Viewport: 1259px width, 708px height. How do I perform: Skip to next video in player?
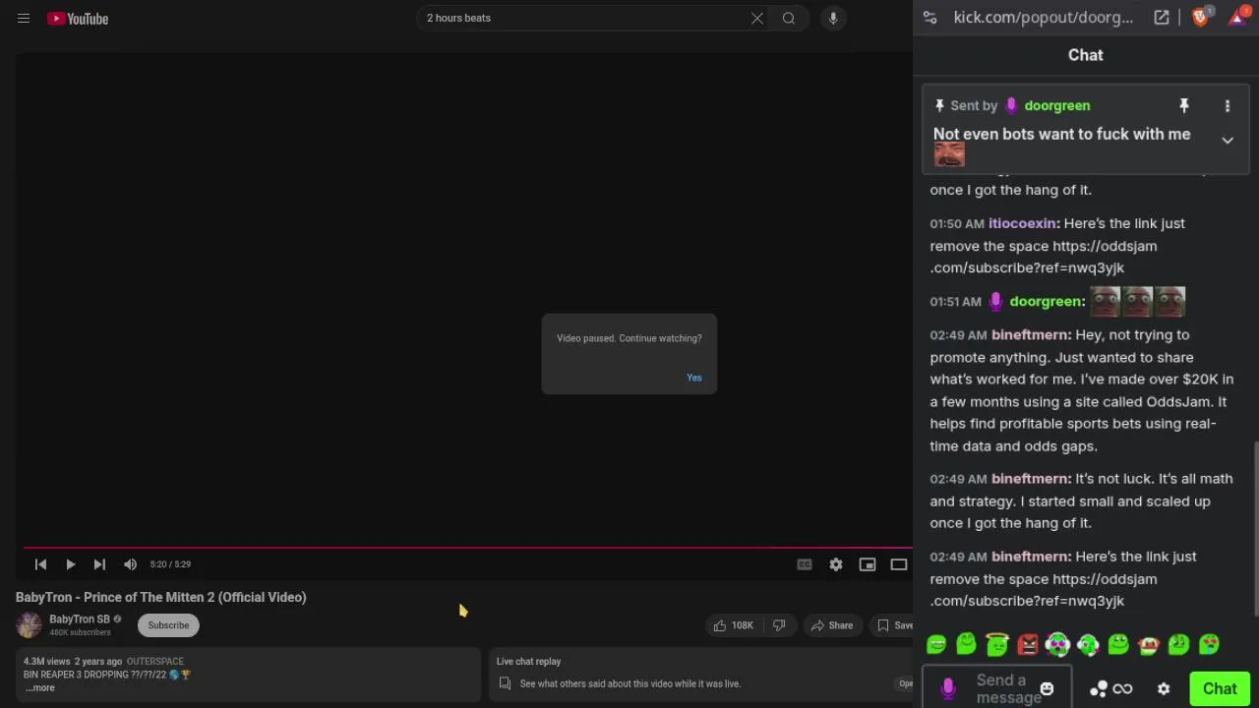click(99, 564)
